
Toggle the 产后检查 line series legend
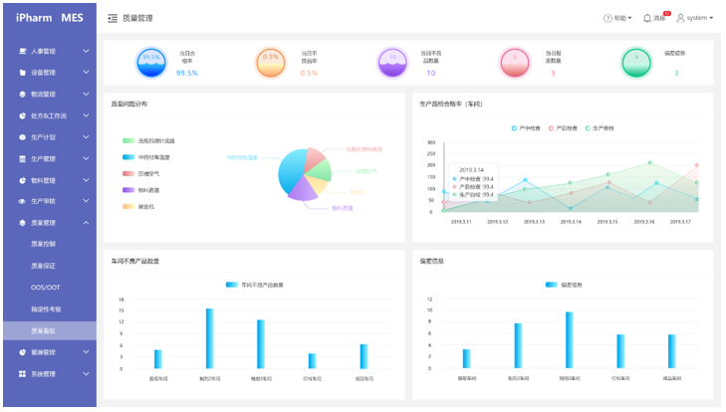[563, 128]
